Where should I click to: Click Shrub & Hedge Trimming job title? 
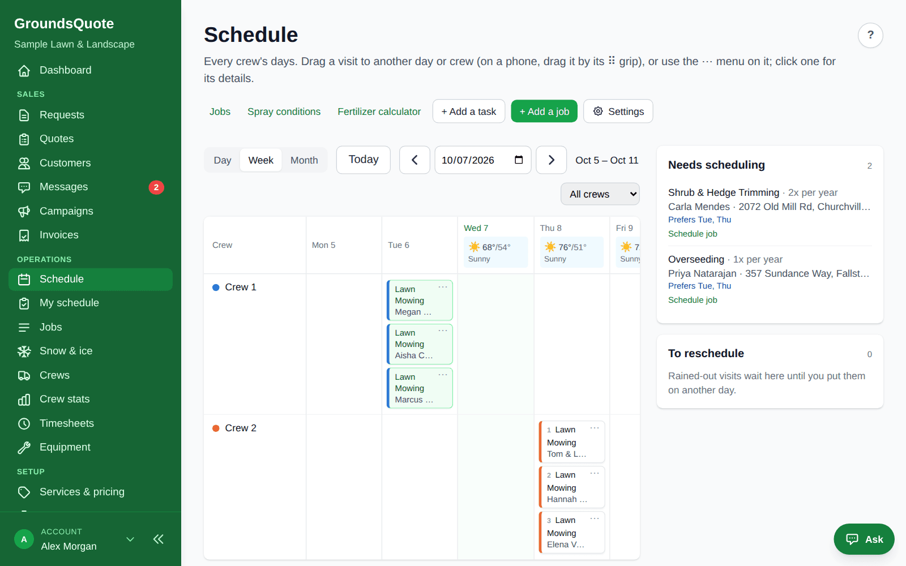(x=724, y=192)
